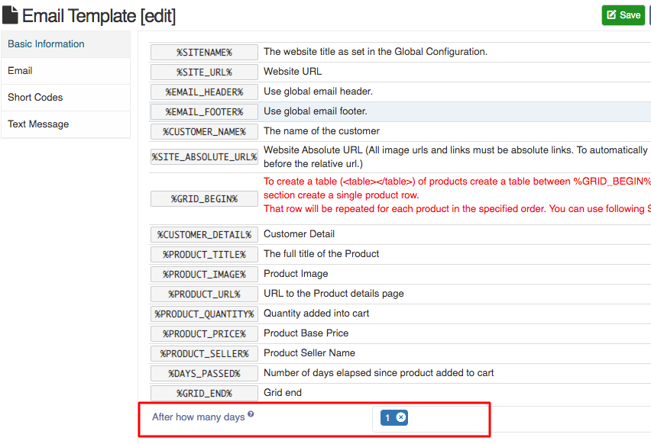
Task: Choose the %PRODUCT_IMAGE% short code button
Action: 204,275
